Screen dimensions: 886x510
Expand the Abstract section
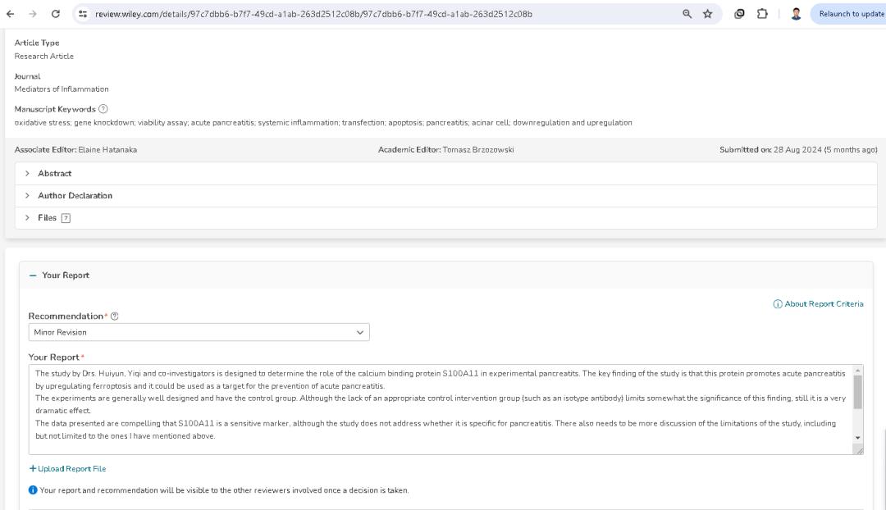[445, 173]
